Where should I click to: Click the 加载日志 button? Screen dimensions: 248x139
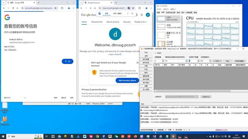pyautogui.click(x=206, y=97)
